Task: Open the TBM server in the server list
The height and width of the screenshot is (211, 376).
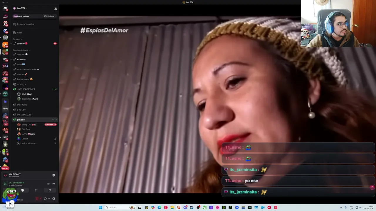Action: pyautogui.click(x=5, y=108)
